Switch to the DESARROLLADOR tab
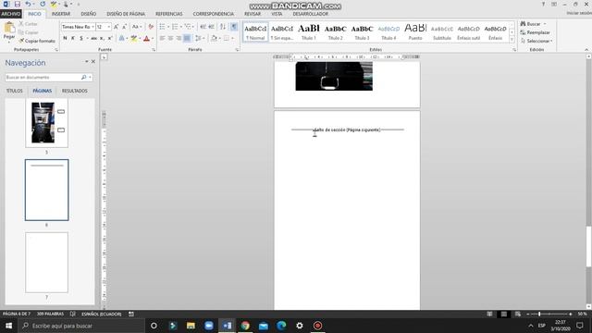This screenshot has height=333, width=592. click(311, 14)
